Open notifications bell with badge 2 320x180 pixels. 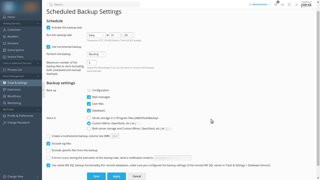click(x=276, y=4)
